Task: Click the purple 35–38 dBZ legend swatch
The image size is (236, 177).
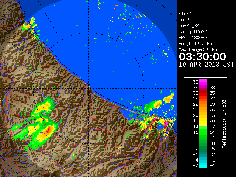Action: point(203,88)
